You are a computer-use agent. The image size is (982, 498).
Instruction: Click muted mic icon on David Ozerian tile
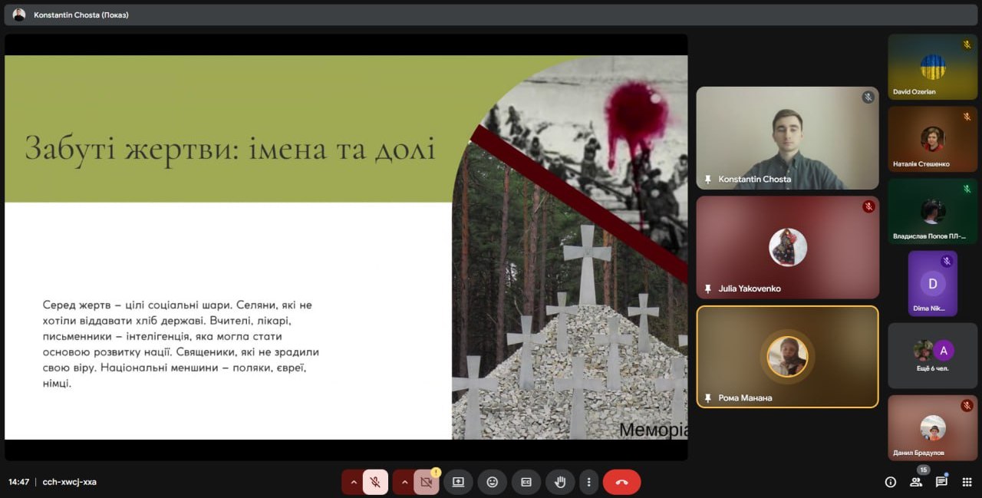pyautogui.click(x=967, y=45)
